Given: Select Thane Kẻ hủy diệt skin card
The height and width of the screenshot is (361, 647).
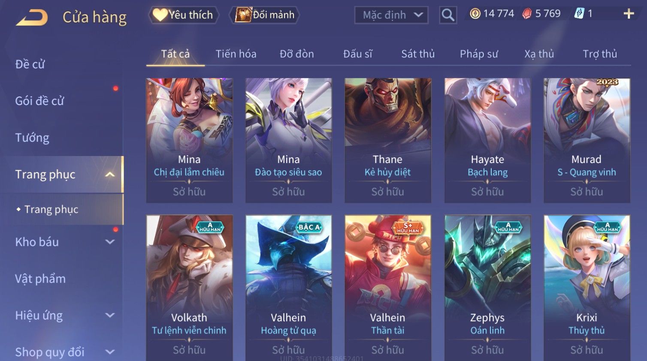Looking at the screenshot, I should point(387,140).
